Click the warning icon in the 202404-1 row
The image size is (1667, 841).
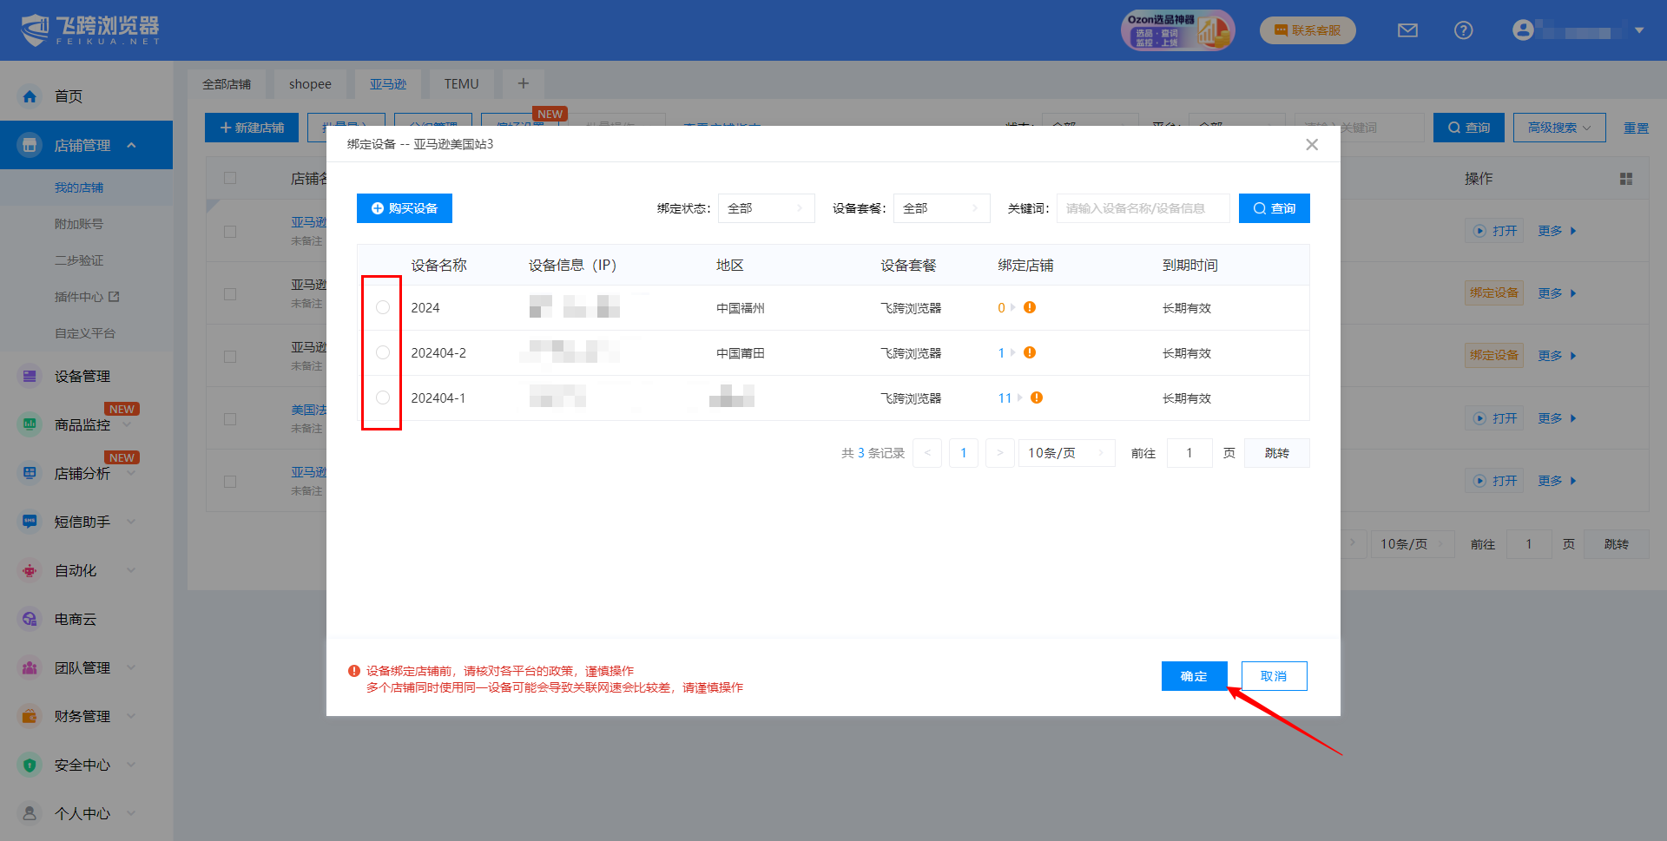pyautogui.click(x=1037, y=398)
